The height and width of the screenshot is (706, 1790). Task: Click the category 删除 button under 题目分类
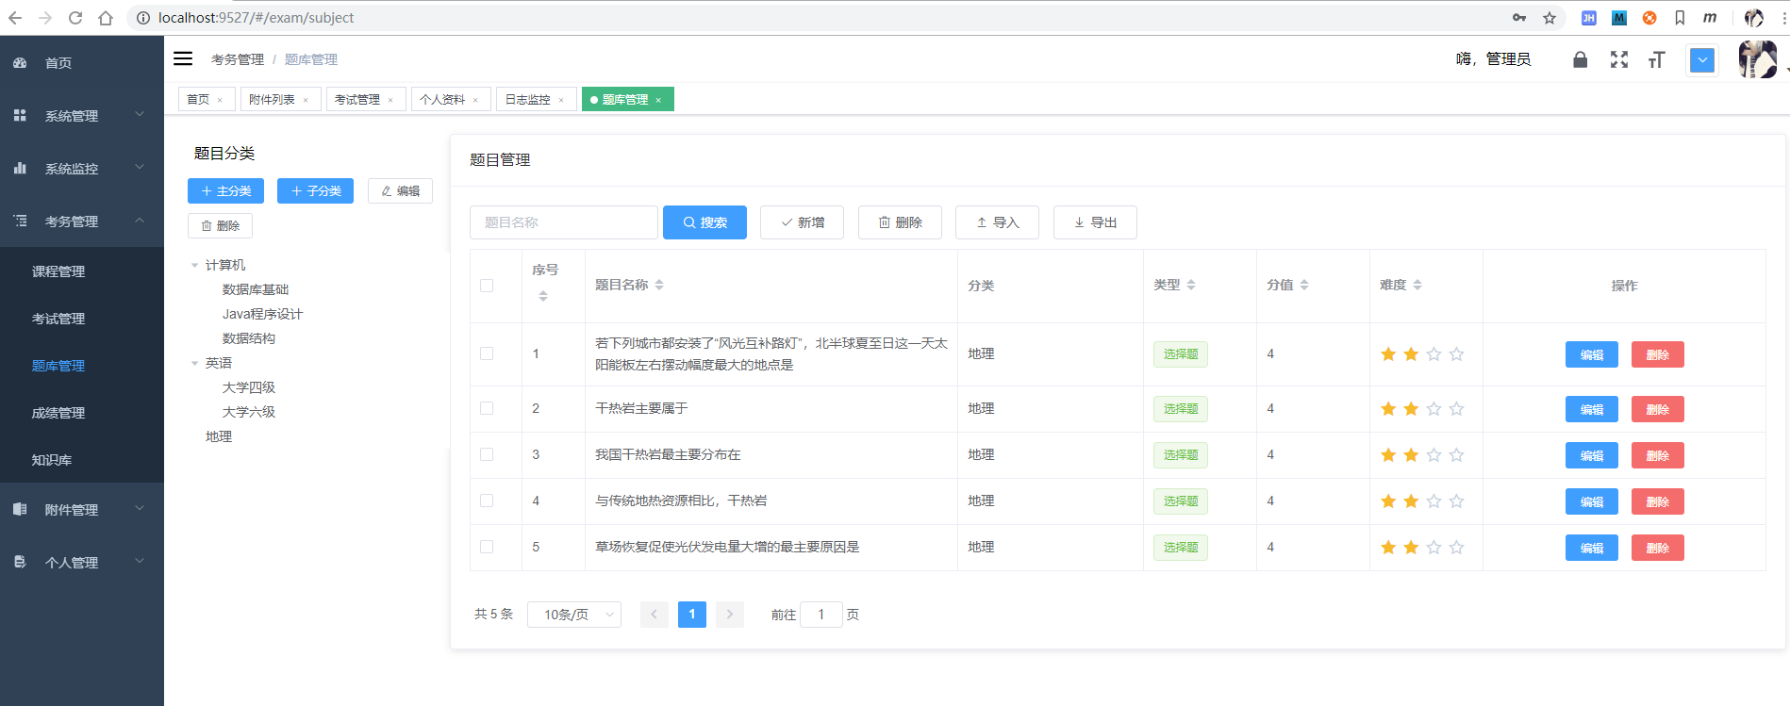(x=220, y=225)
